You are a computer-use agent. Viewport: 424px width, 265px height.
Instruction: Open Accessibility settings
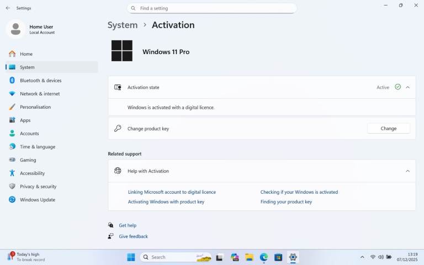click(x=32, y=173)
